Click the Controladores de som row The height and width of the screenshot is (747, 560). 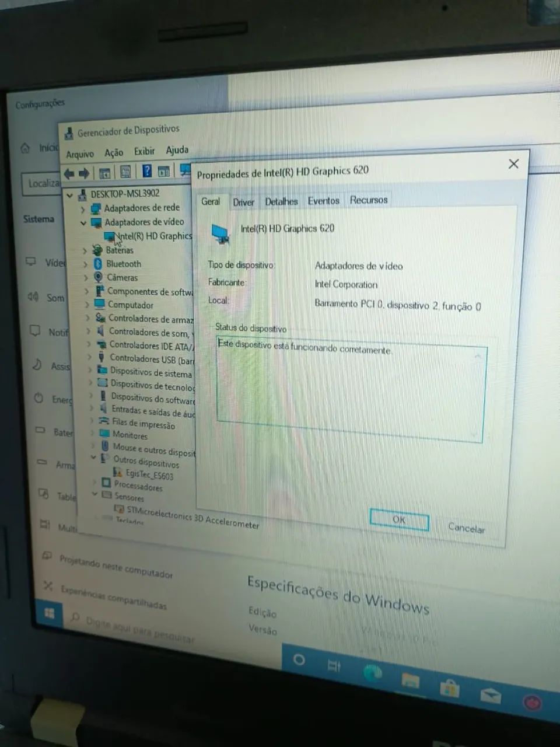pyautogui.click(x=149, y=332)
